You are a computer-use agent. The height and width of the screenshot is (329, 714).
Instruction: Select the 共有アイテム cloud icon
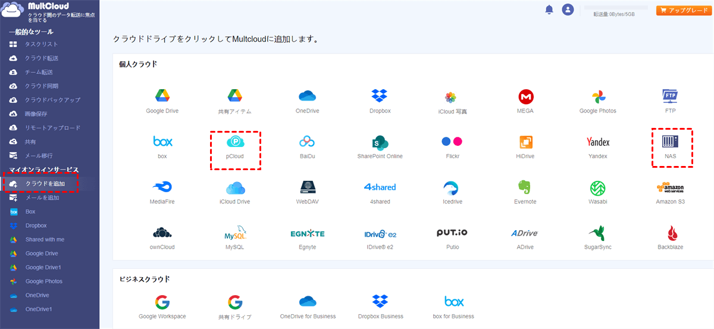click(x=234, y=101)
